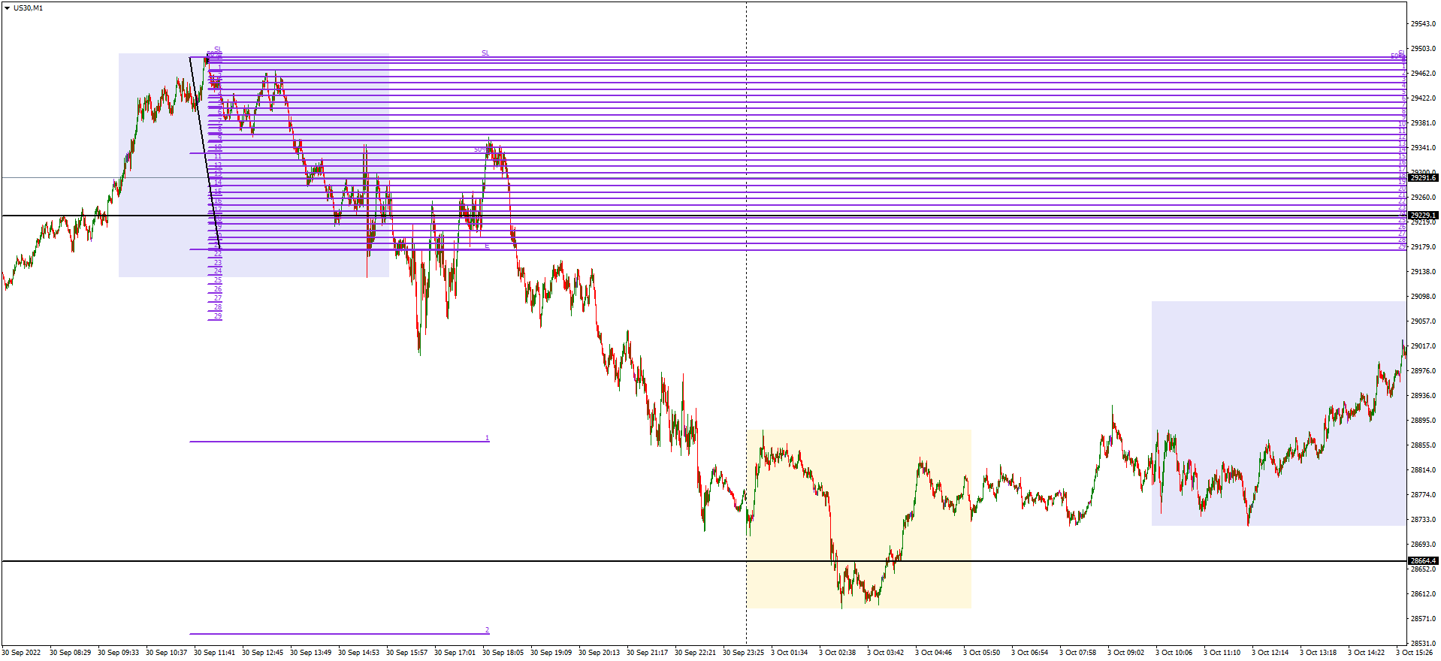
Task: Click the 28936.0 price axis label
Action: coord(1423,396)
